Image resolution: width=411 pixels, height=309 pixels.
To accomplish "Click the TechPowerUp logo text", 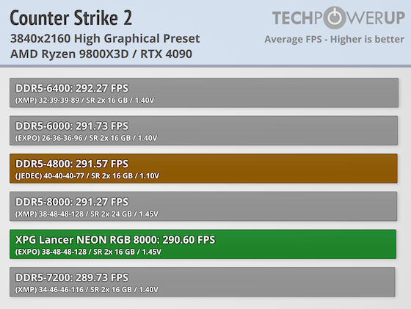I will [338, 18].
